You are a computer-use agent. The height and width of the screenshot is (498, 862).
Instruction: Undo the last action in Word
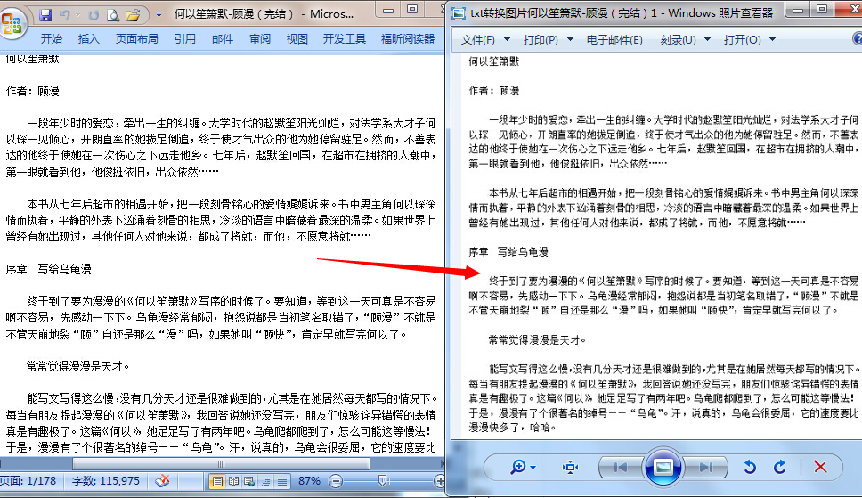pos(65,15)
